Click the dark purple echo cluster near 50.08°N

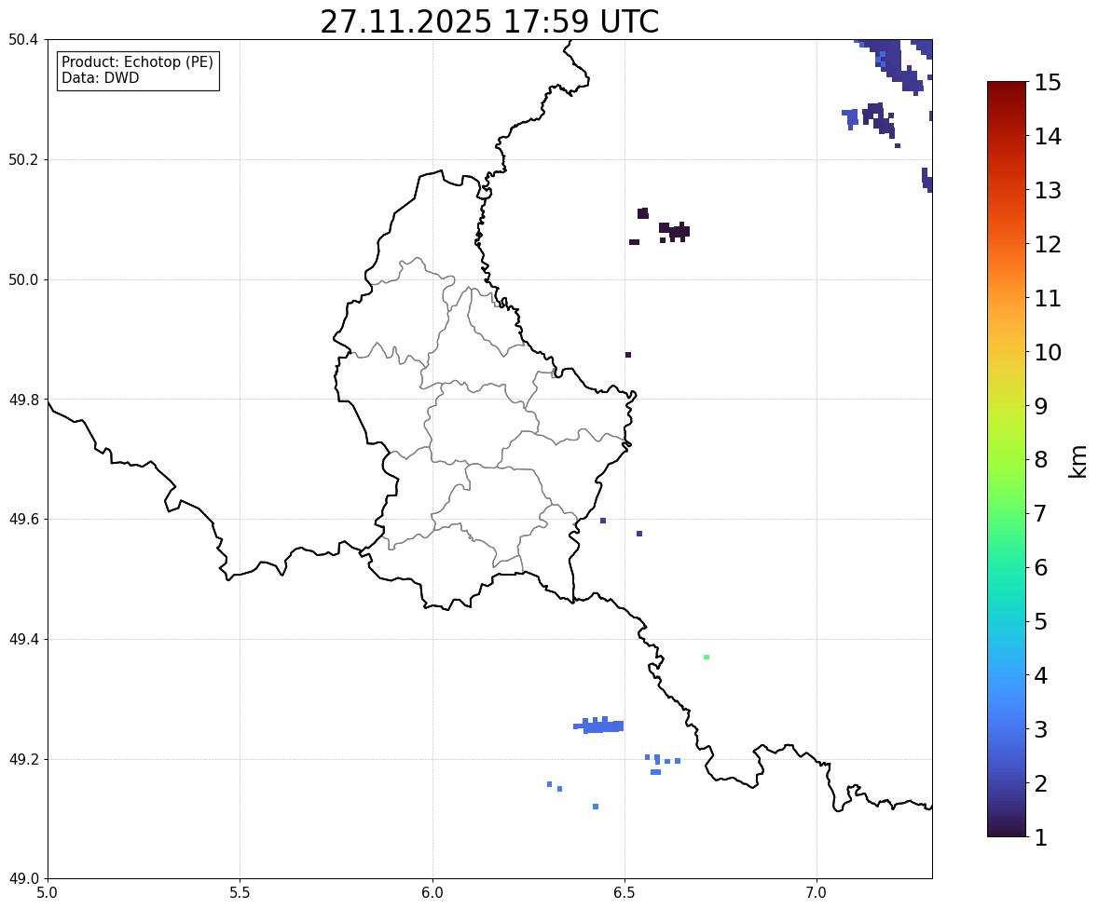point(674,231)
